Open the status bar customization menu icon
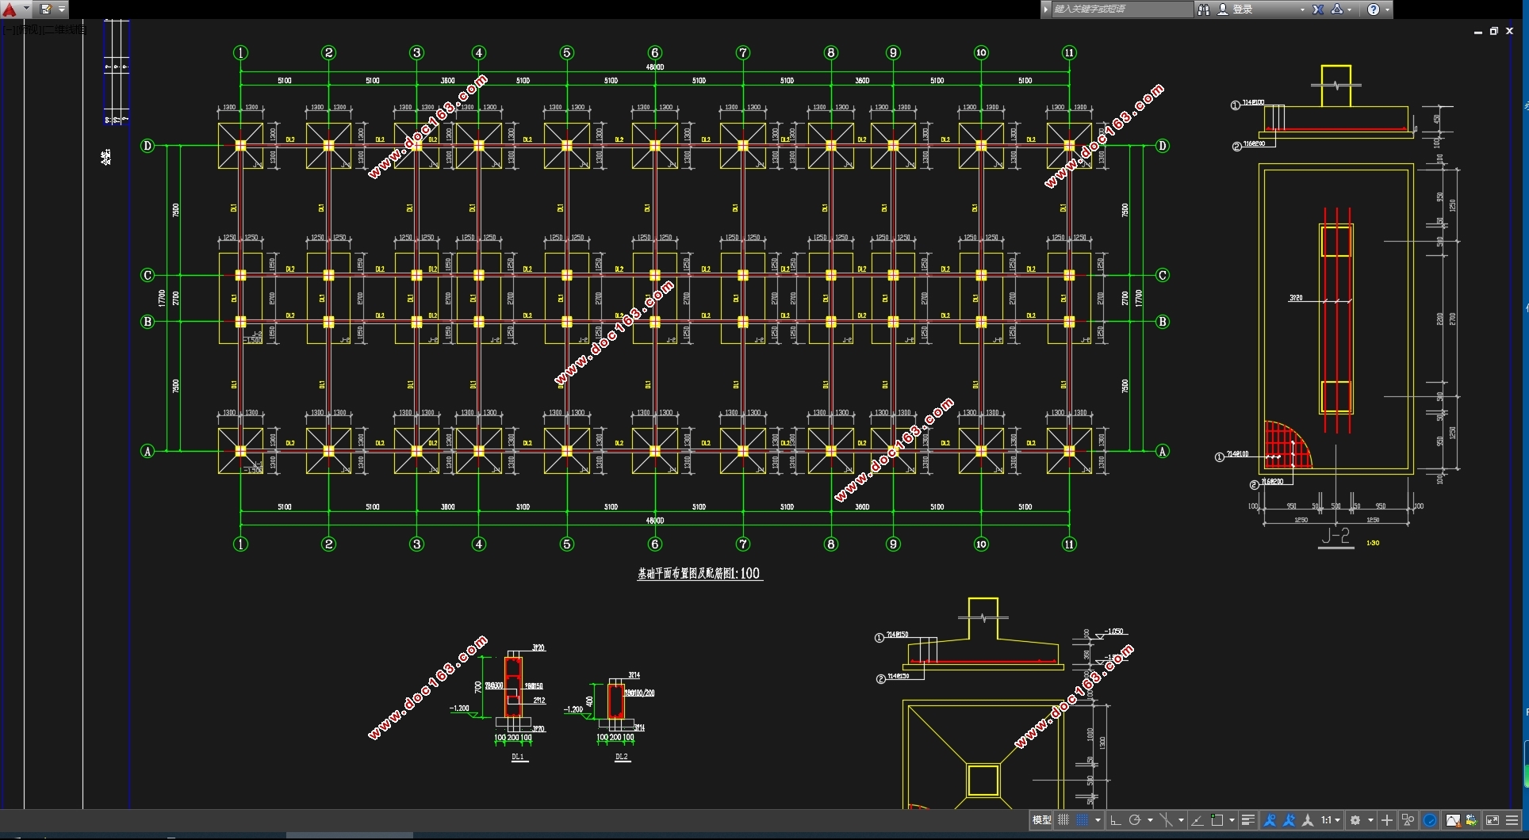Image resolution: width=1529 pixels, height=840 pixels. tap(1512, 820)
